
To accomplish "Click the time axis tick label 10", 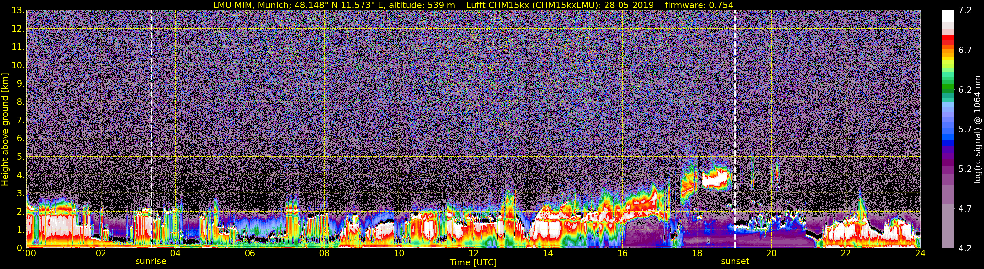I will pos(399,253).
